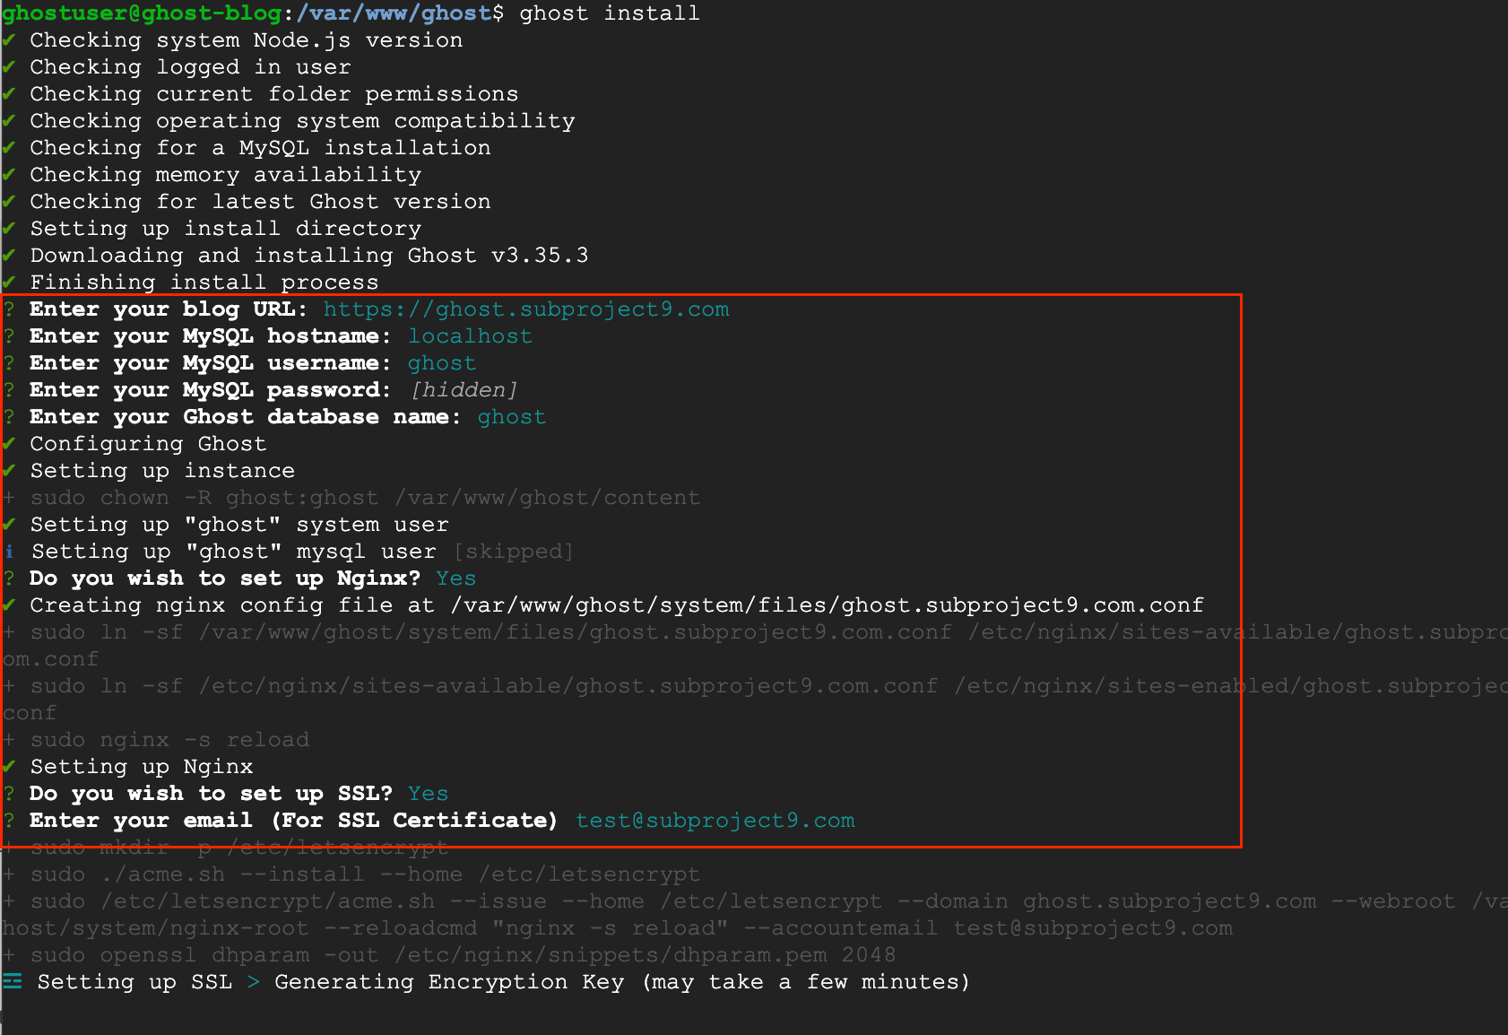Click 'Setting up "ghost" mysql user' line

(x=233, y=552)
